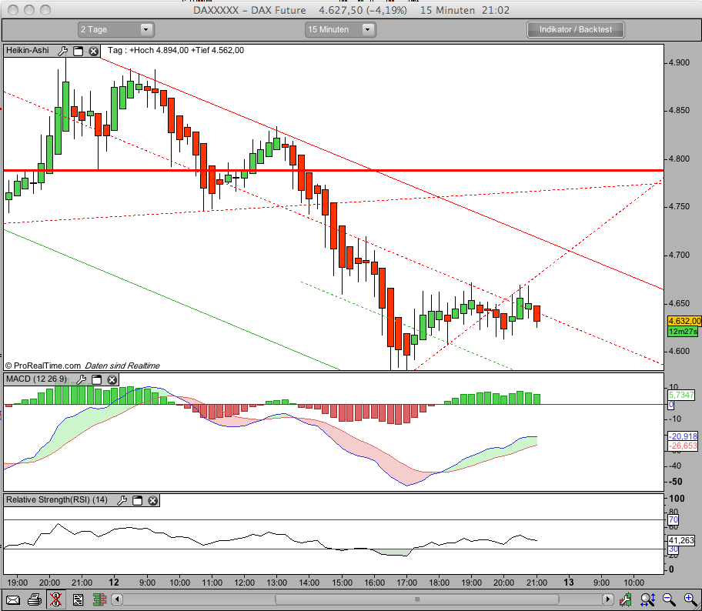Select the Relative Strength(RSI) (14) label
The image size is (702, 611).
57,499
